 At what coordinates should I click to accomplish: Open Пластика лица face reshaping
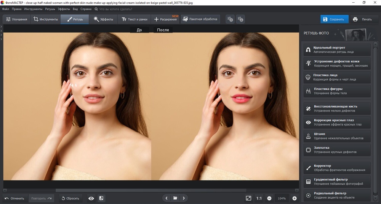pyautogui.click(x=337, y=77)
